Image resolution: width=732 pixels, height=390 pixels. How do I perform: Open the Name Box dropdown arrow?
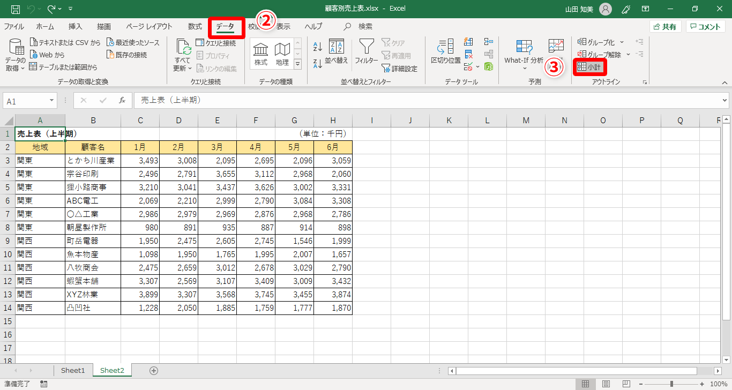(52, 101)
